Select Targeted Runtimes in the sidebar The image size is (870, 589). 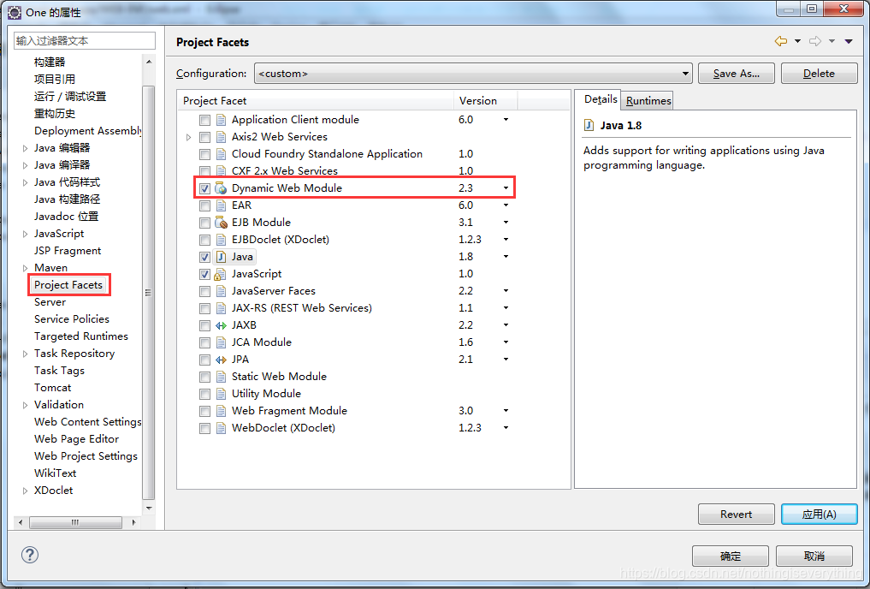coord(81,336)
